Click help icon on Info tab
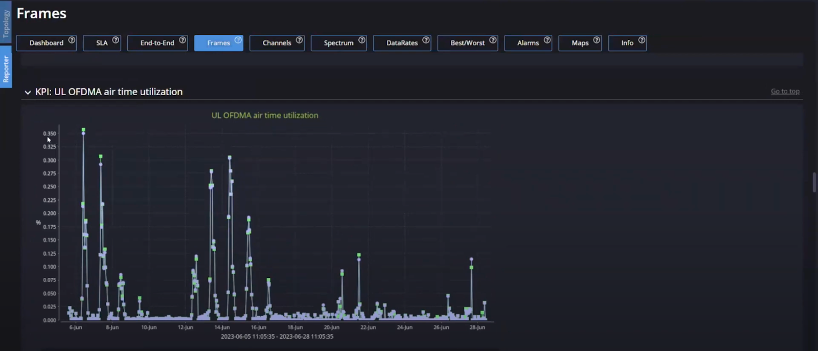The image size is (818, 351). [x=641, y=40]
